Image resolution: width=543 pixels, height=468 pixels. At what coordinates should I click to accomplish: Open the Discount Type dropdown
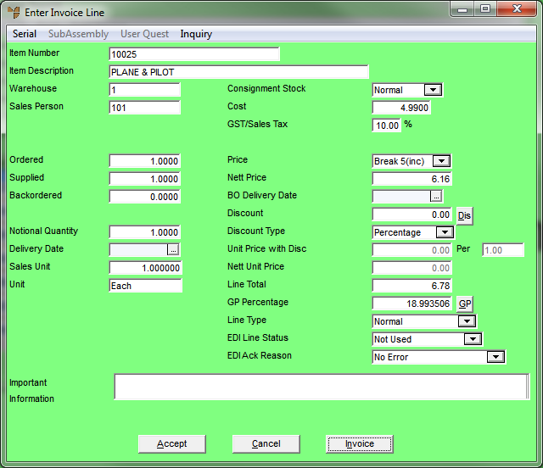click(445, 232)
